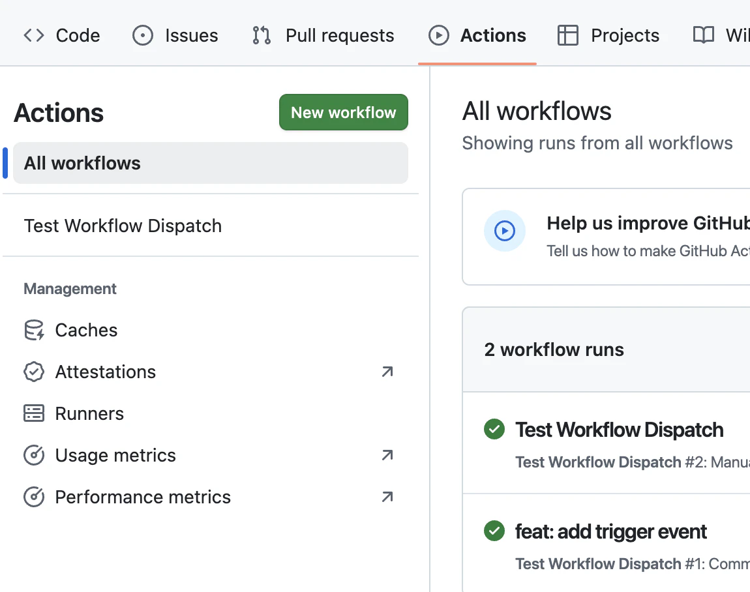Click the Performance metrics gauge icon
The image size is (750, 592).
click(x=34, y=497)
